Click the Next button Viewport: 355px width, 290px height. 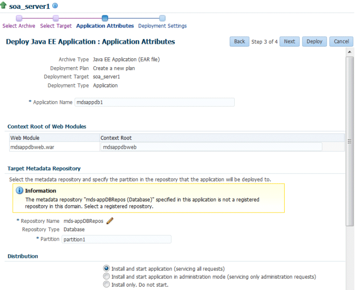(x=290, y=41)
